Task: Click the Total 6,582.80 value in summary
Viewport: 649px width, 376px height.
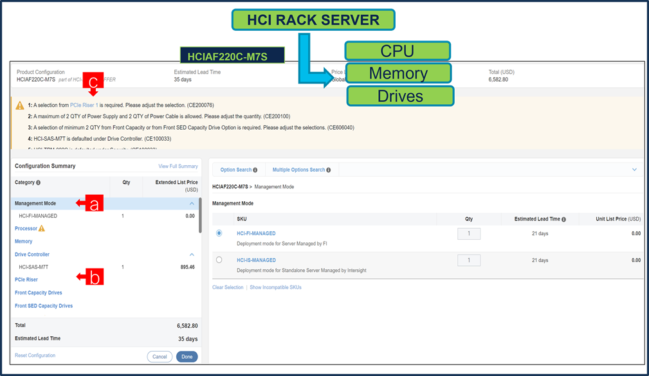Action: click(x=187, y=326)
